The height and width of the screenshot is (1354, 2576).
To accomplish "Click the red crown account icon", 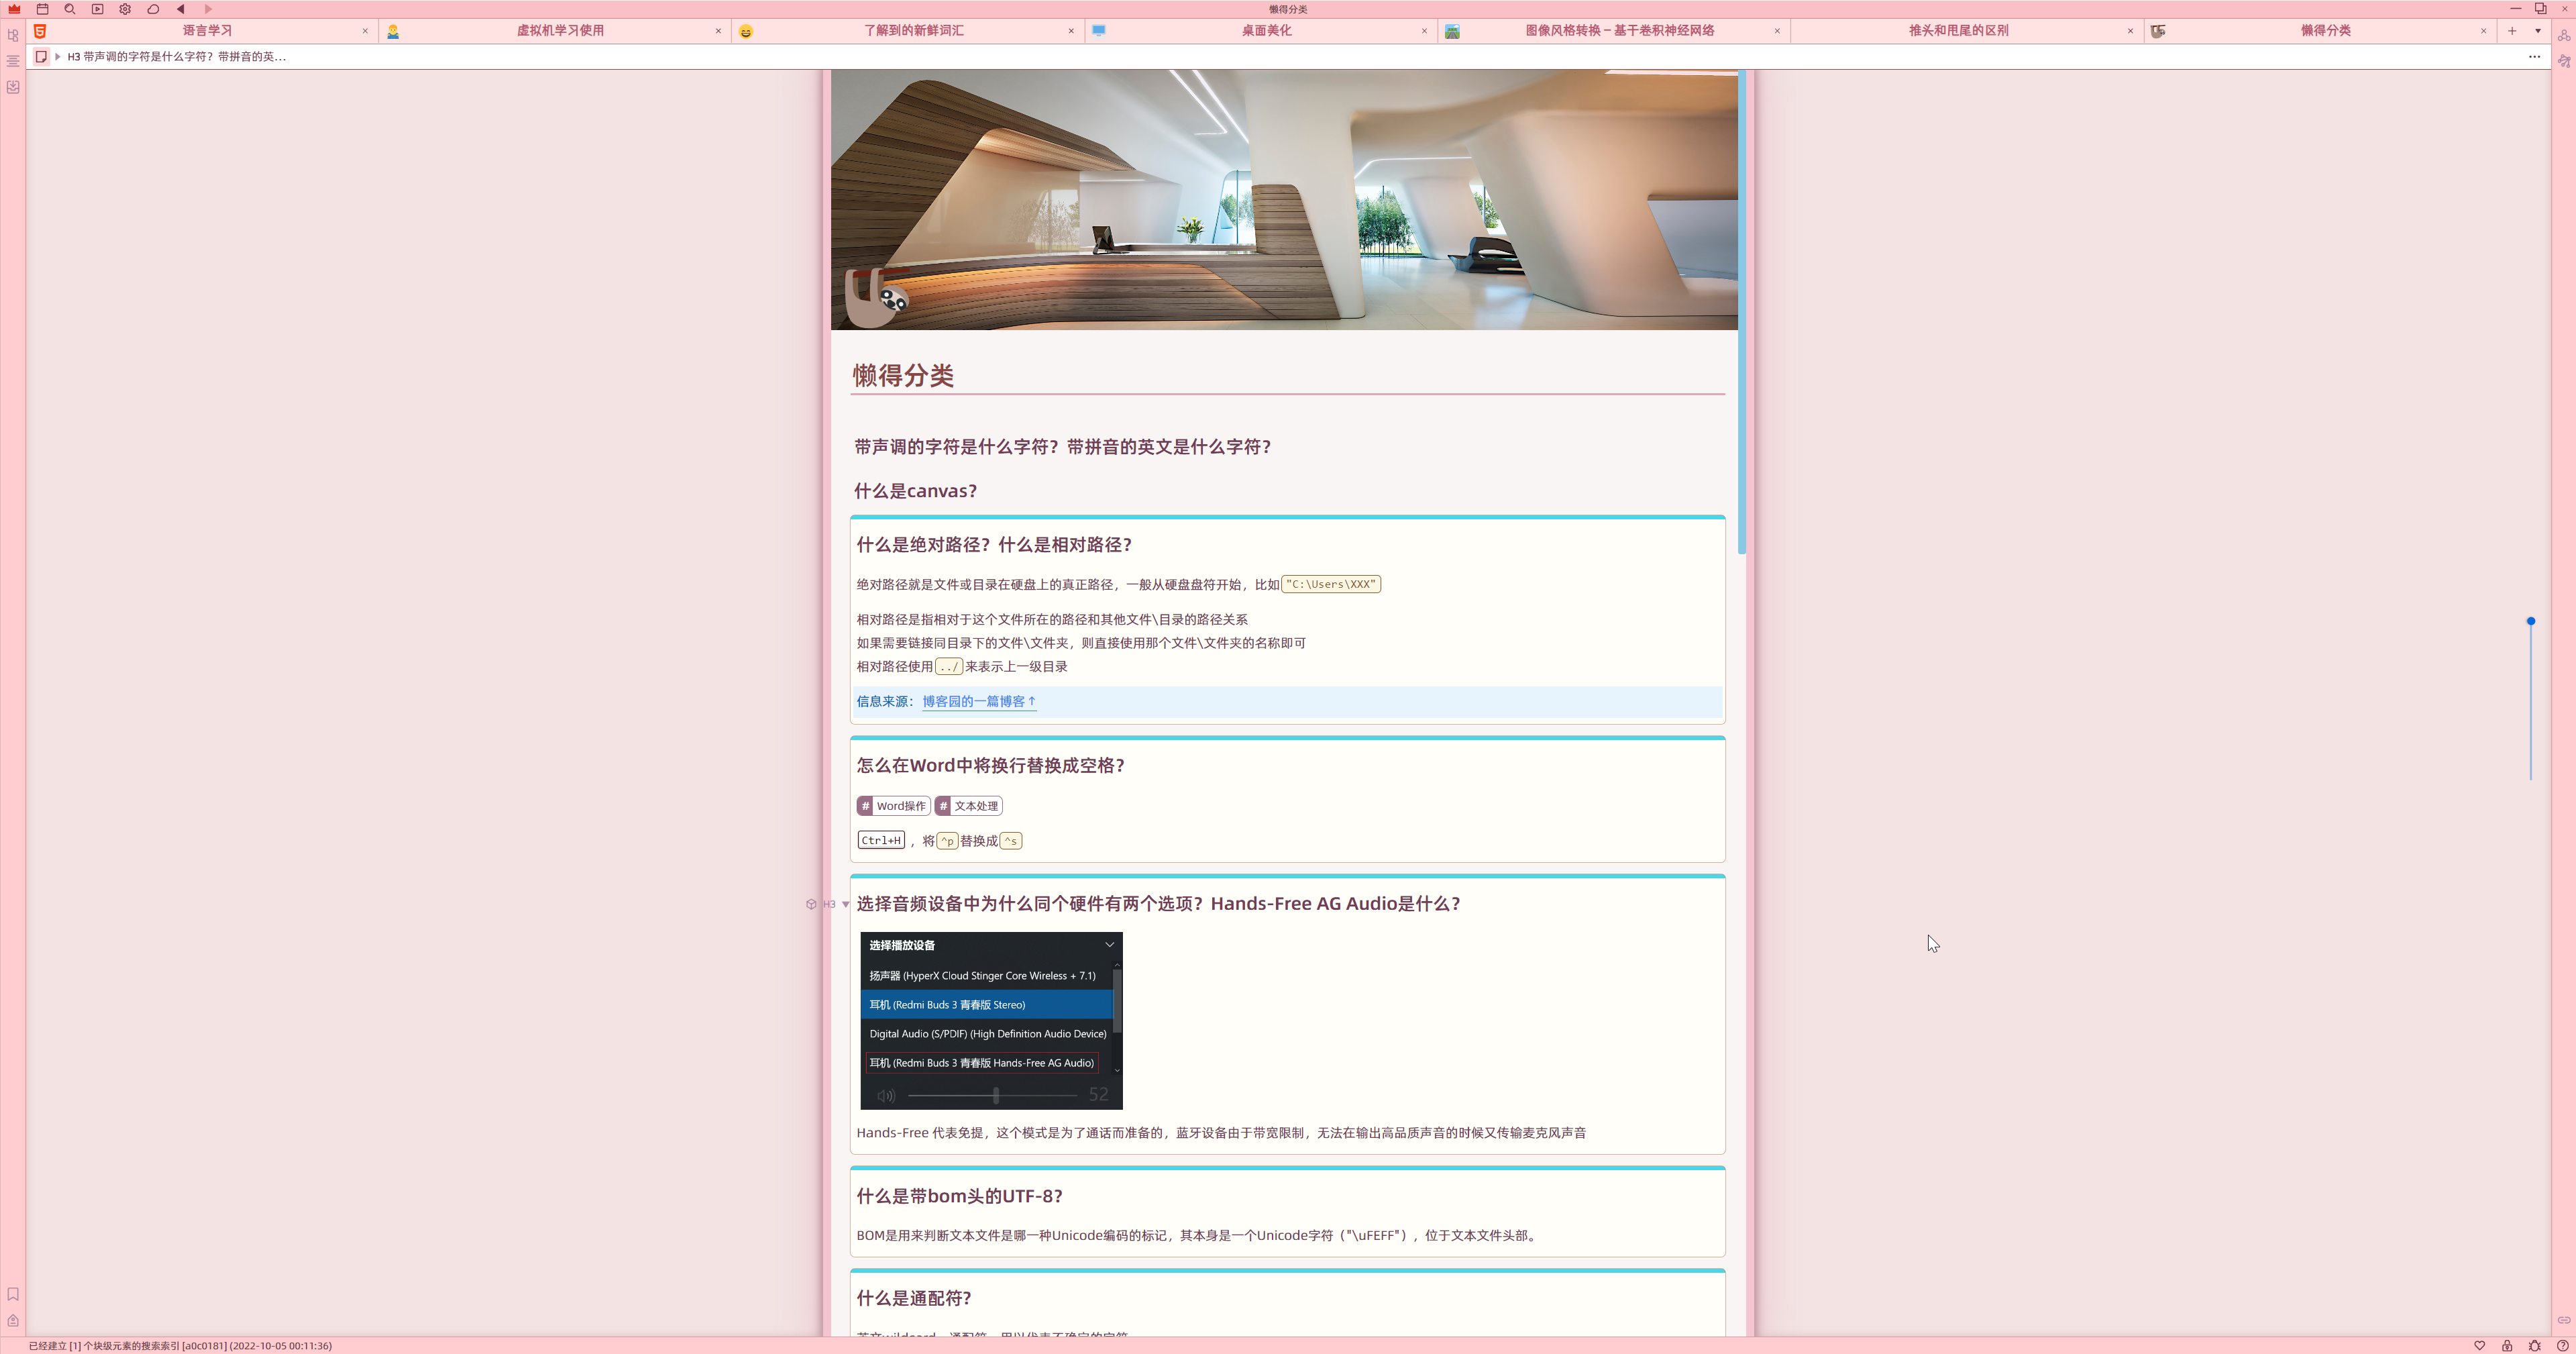I will click(x=14, y=9).
